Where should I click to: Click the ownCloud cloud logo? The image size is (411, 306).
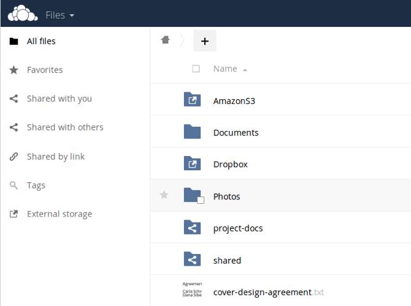tap(23, 13)
